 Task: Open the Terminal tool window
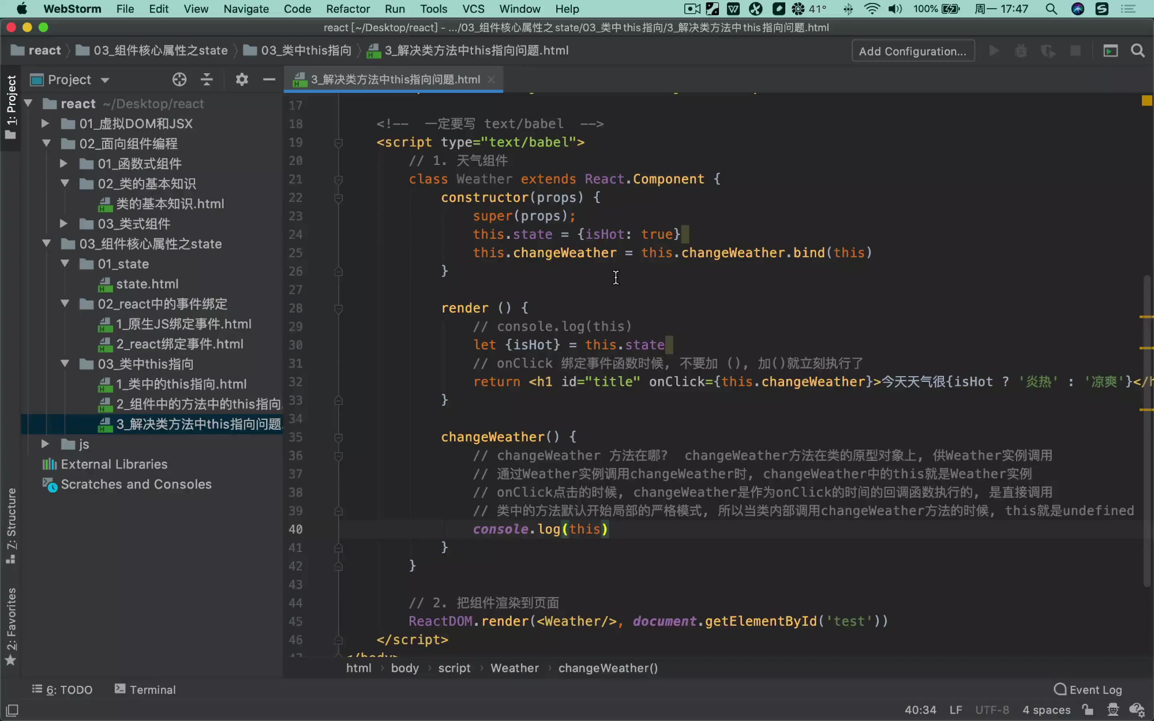point(145,689)
